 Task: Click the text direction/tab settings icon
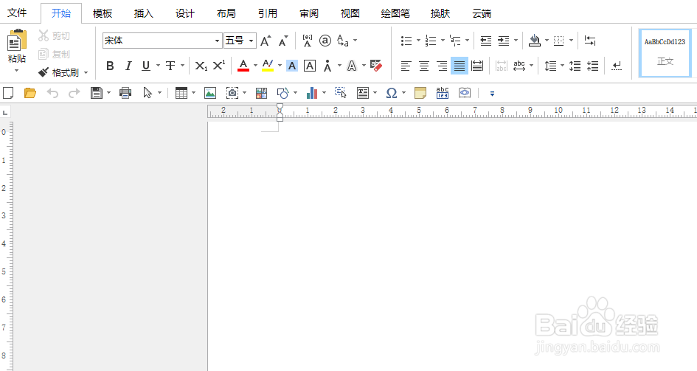(590, 41)
